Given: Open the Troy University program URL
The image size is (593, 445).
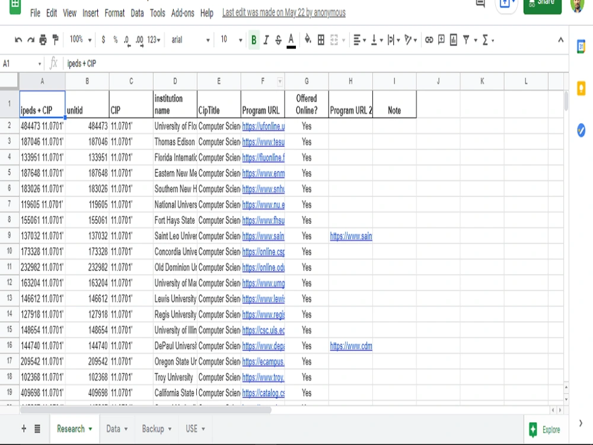Looking at the screenshot, I should [x=263, y=377].
